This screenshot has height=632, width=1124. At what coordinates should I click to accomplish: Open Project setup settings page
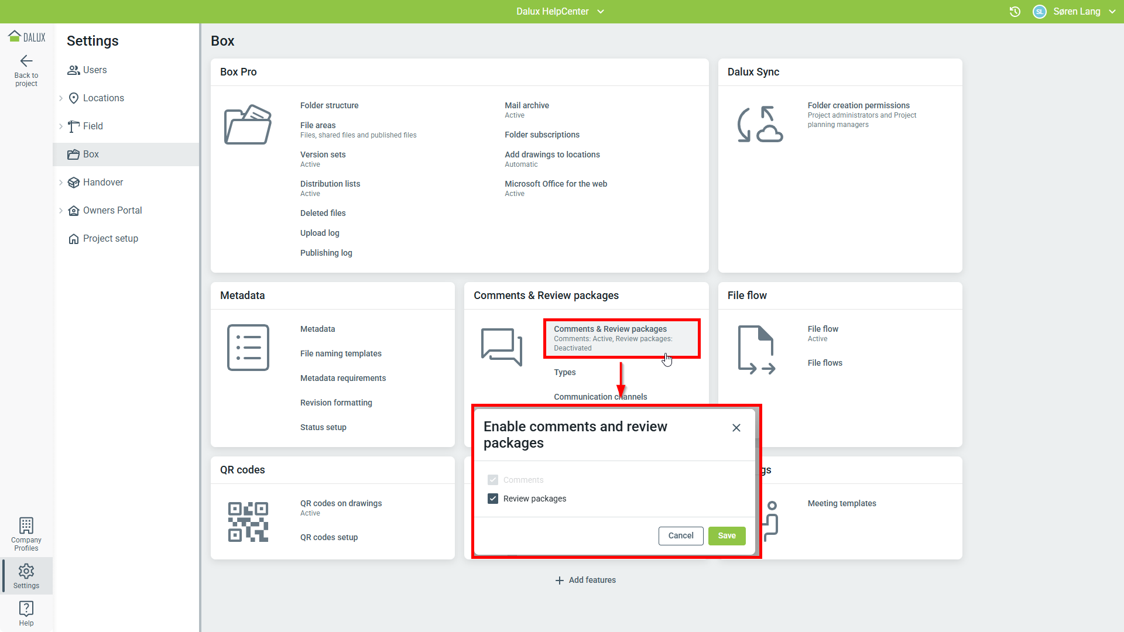click(x=110, y=239)
